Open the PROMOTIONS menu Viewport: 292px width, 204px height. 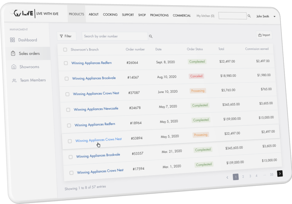pyautogui.click(x=159, y=15)
